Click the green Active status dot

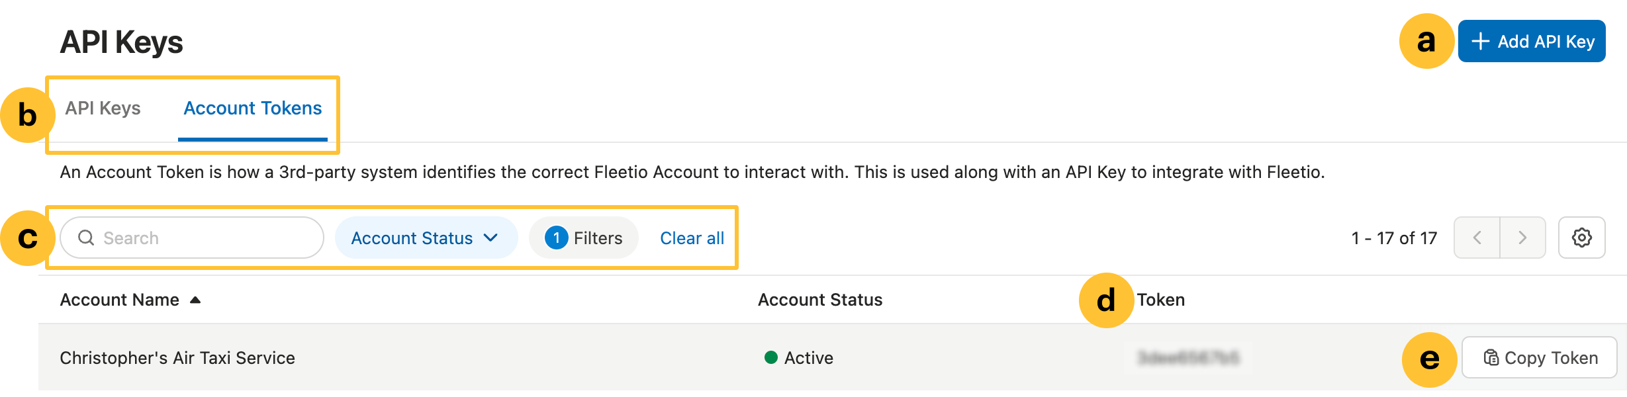770,357
